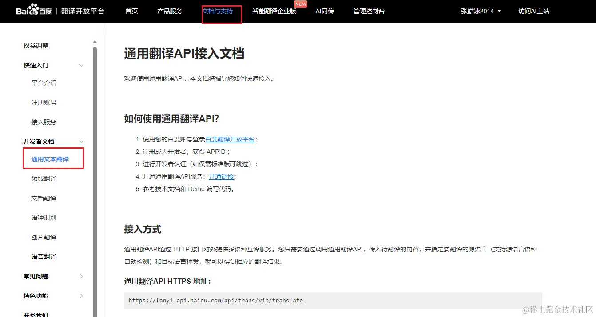The height and width of the screenshot is (317, 596).
Task: Click the 接入方式 heading
Action: coord(143,229)
